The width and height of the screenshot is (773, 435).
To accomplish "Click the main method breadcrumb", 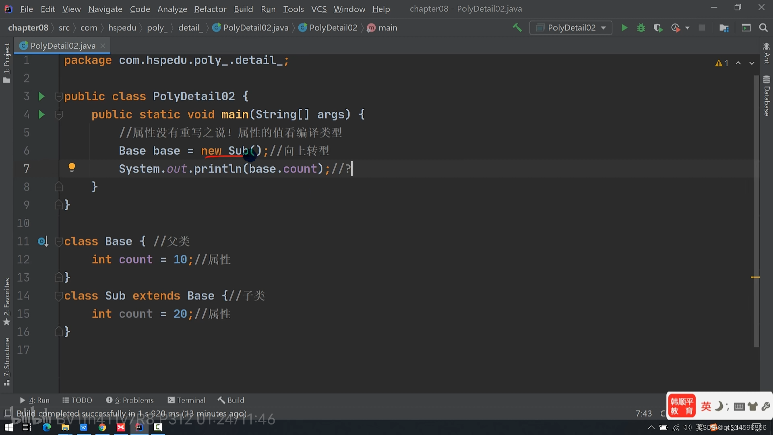I will [x=382, y=28].
